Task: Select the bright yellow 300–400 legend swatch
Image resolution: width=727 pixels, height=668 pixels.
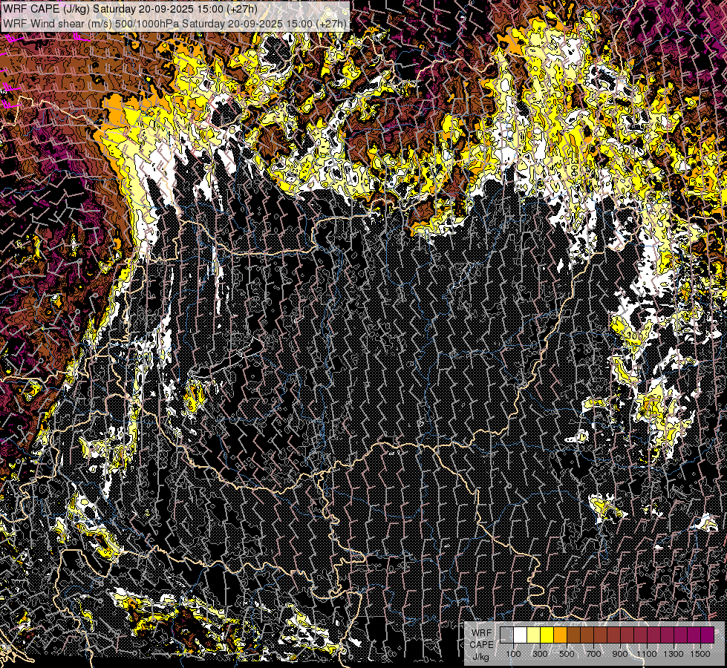Action: click(x=547, y=635)
